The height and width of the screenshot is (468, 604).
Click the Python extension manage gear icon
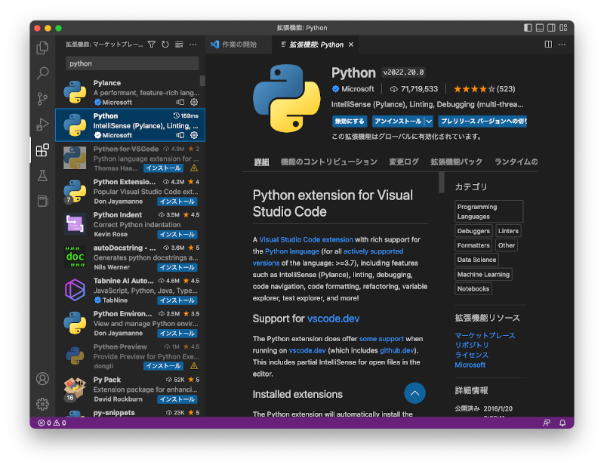pyautogui.click(x=194, y=135)
